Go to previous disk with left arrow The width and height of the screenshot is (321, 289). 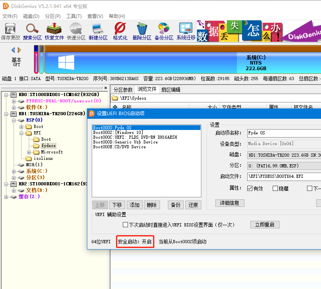coord(13,50)
